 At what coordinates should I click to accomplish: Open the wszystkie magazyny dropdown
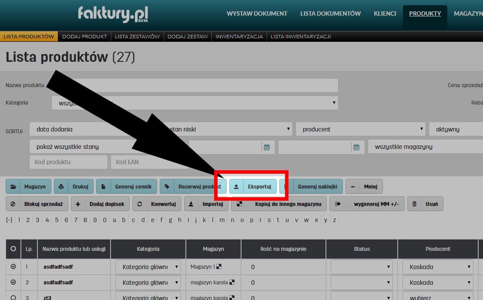(x=424, y=146)
